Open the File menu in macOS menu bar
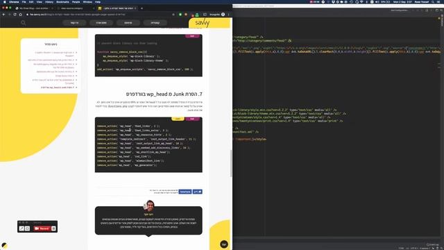 coord(24,1)
